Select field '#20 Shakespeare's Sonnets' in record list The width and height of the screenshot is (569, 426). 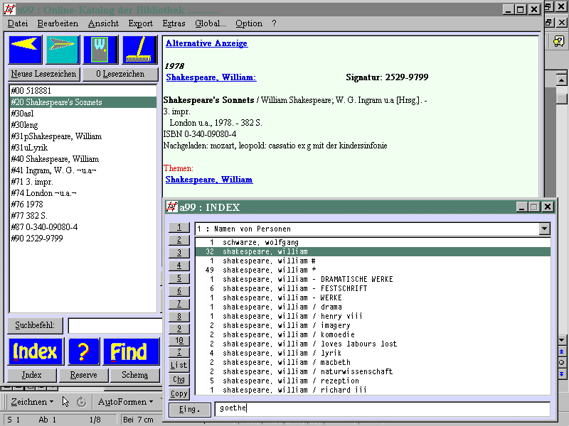(x=83, y=102)
